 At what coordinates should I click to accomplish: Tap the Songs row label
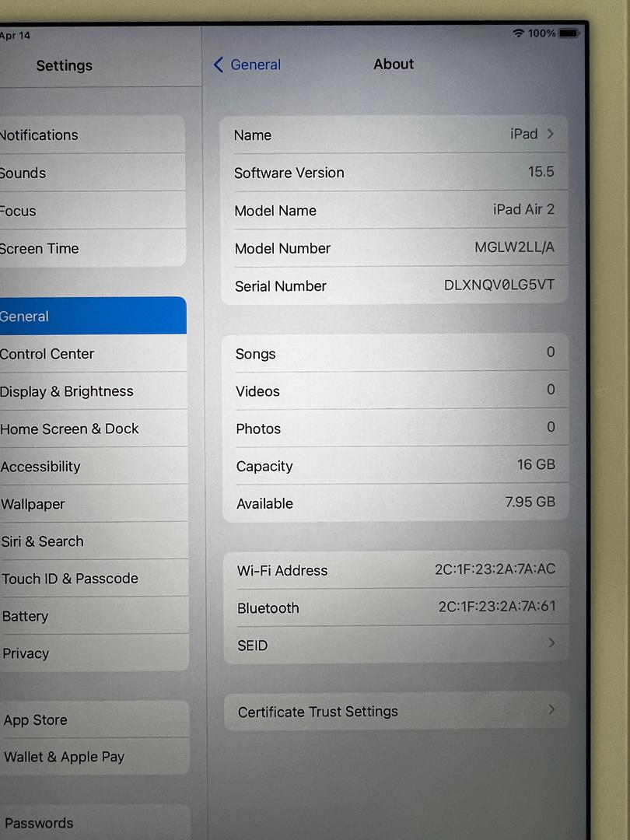(256, 354)
